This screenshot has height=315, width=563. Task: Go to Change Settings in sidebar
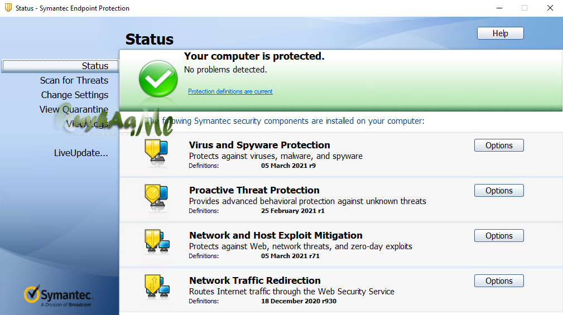tap(75, 95)
